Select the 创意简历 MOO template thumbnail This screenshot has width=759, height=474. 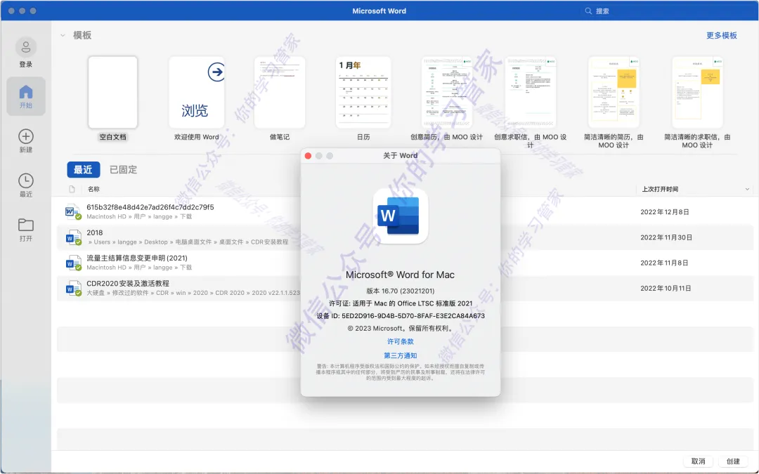pyautogui.click(x=447, y=93)
